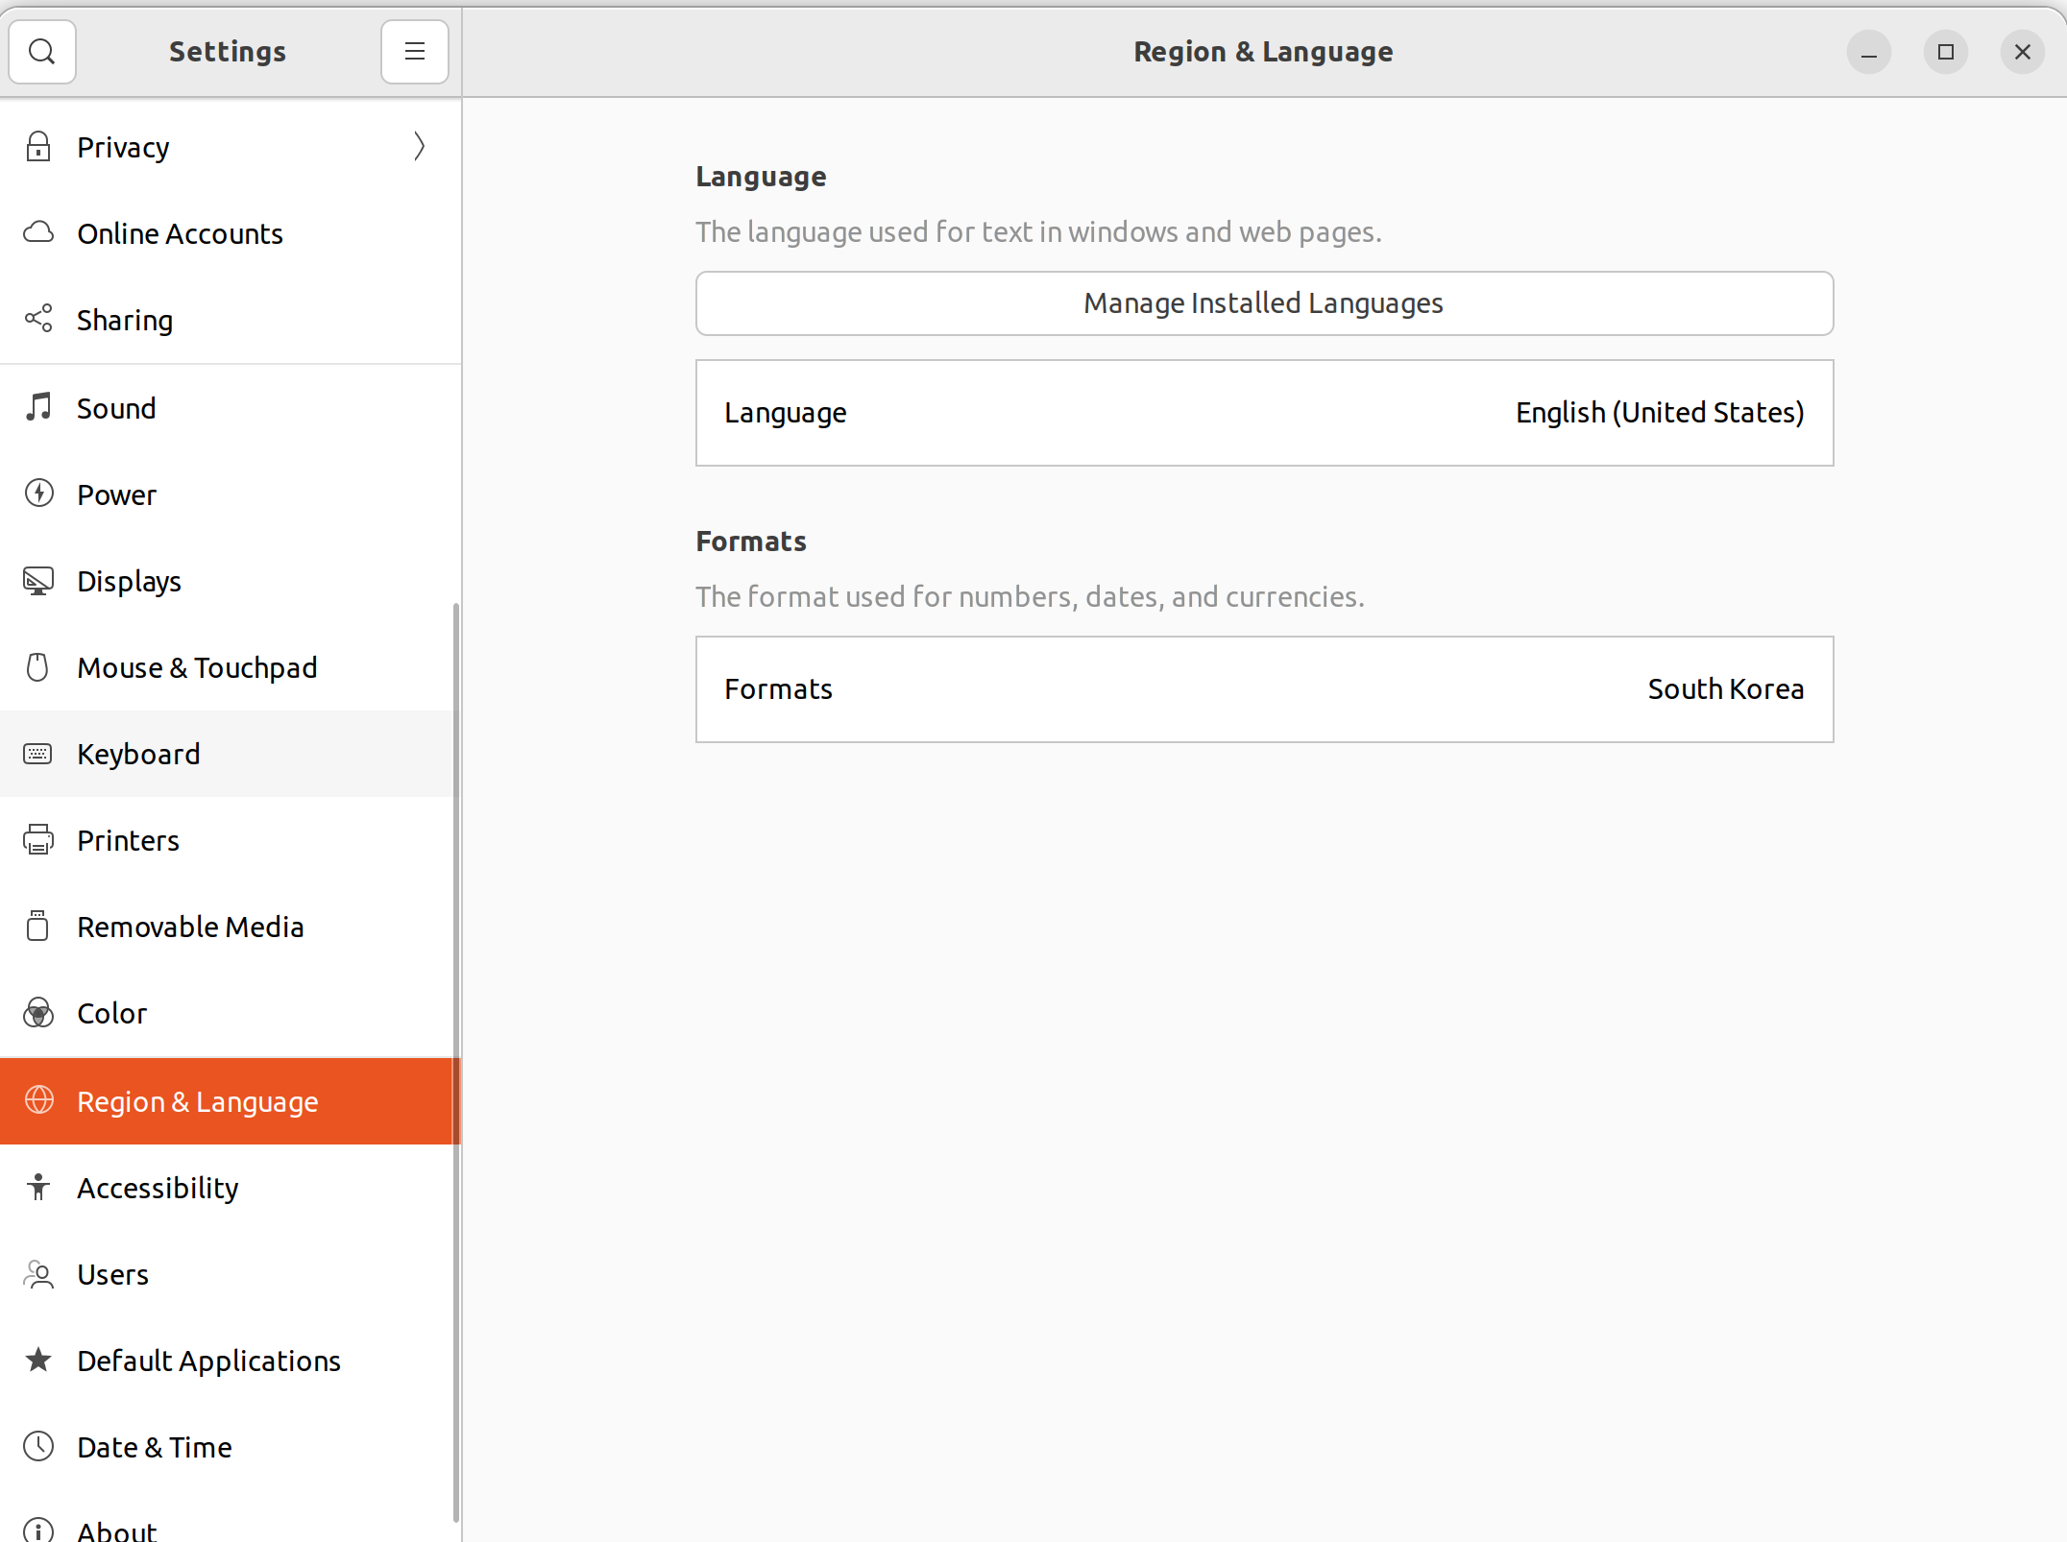Click Manage Installed Languages button
This screenshot has width=2067, height=1542.
coord(1264,303)
